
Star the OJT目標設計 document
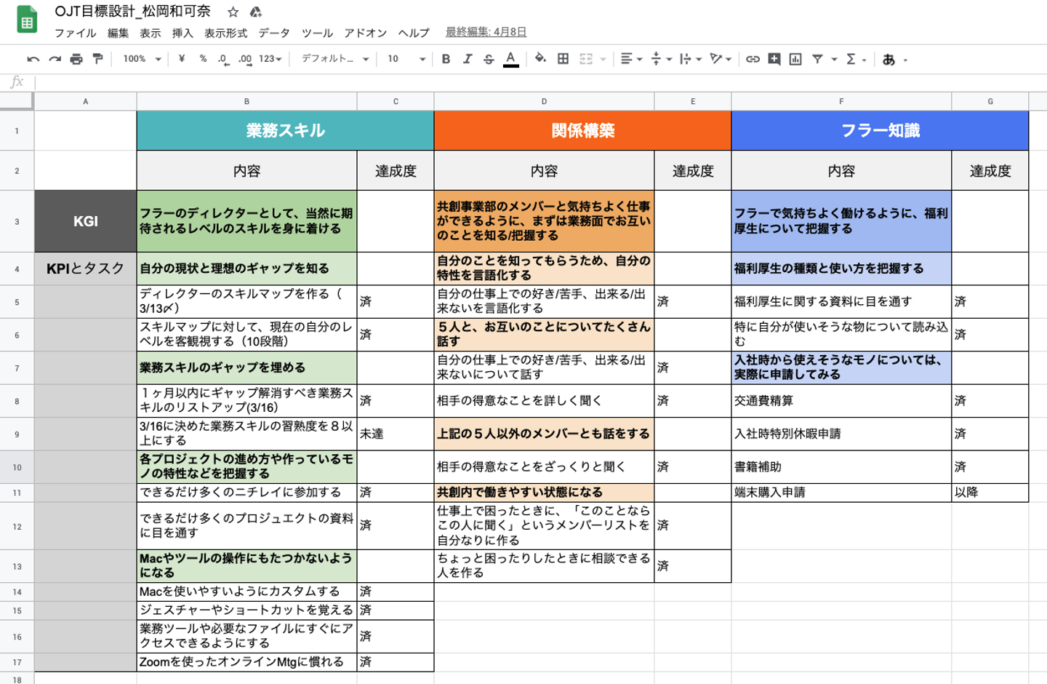tap(233, 12)
